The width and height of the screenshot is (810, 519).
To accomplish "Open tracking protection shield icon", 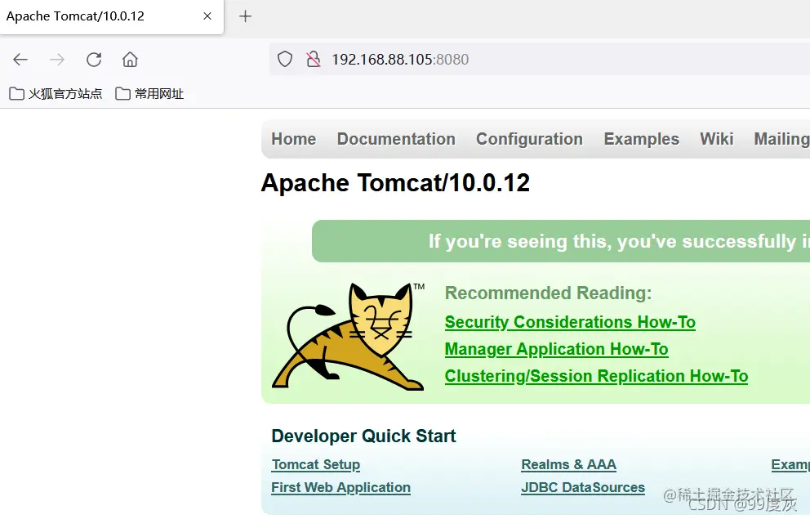I will (x=285, y=60).
